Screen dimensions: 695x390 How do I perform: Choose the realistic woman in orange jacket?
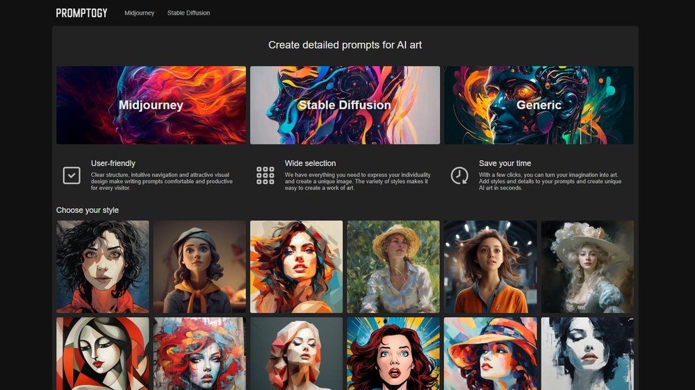tap(490, 267)
